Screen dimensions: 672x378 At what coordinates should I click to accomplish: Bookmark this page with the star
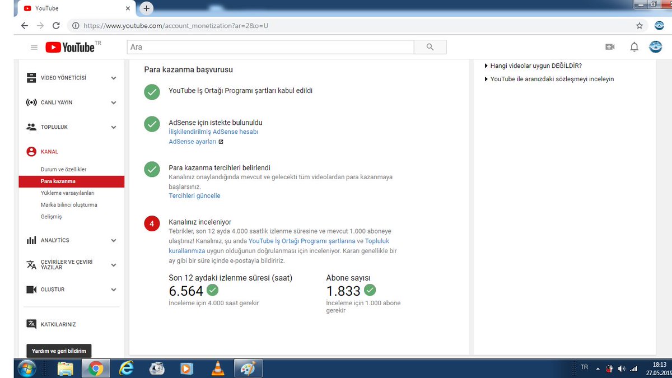pyautogui.click(x=640, y=26)
